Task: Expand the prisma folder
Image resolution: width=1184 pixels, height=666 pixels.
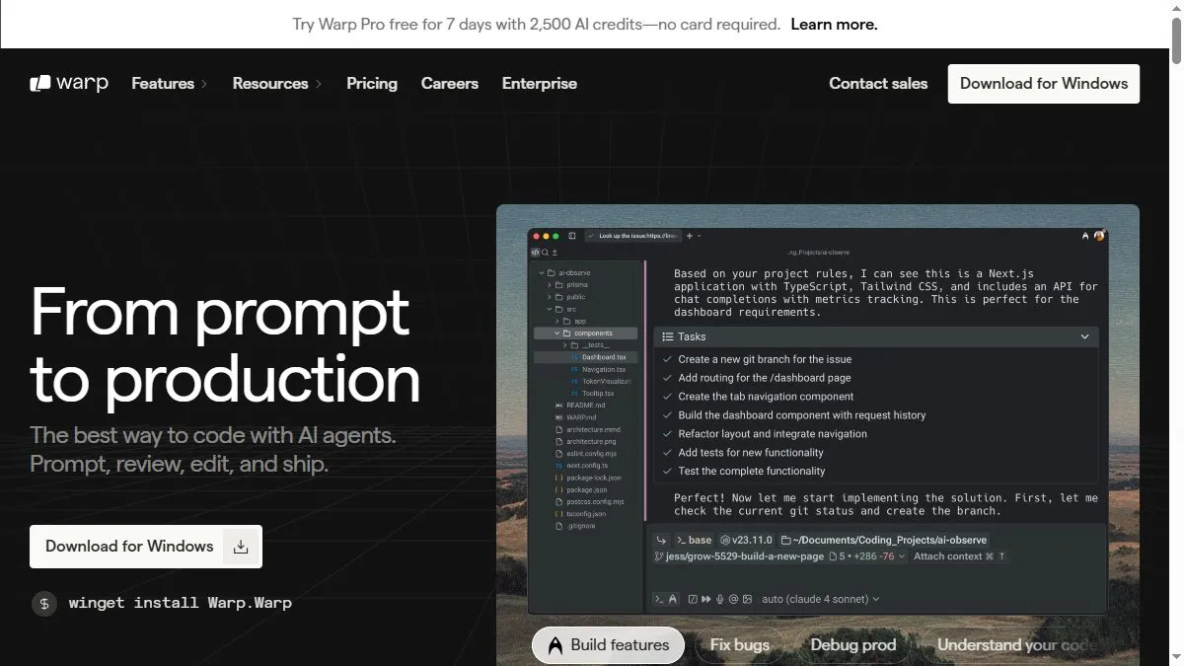Action: pos(550,284)
